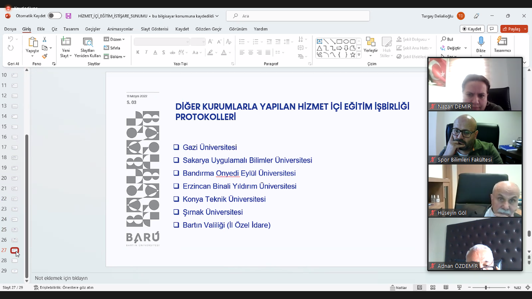Open the Animasyonlar tab
Screen dimensions: 532x299
[x=120, y=29]
